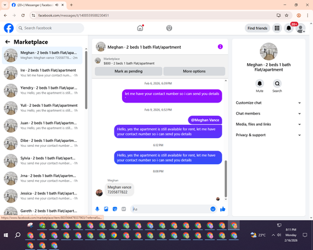This screenshot has height=250, width=313.
Task: Bookmark this page star icon
Action: [x=287, y=16]
